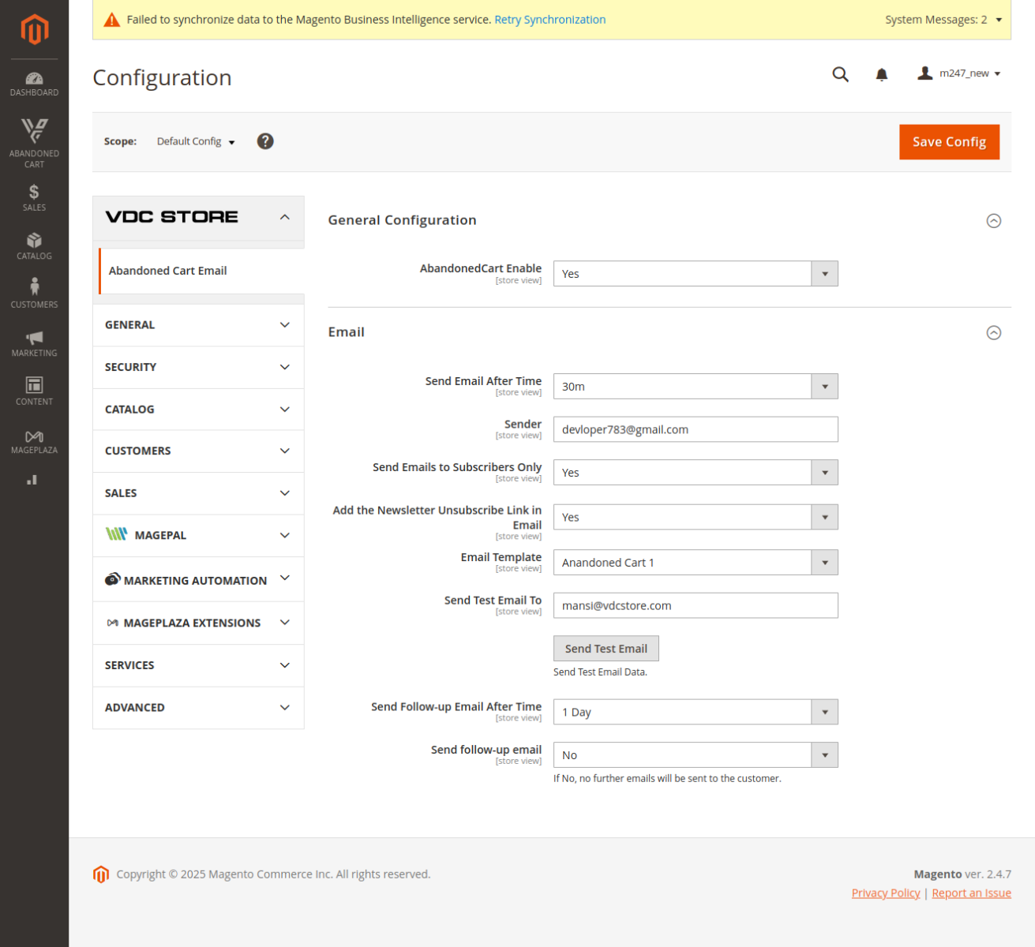Collapse the Email section

(993, 333)
